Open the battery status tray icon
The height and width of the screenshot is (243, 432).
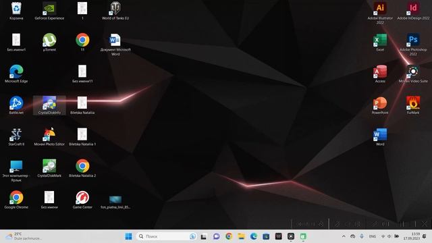[x=396, y=236]
